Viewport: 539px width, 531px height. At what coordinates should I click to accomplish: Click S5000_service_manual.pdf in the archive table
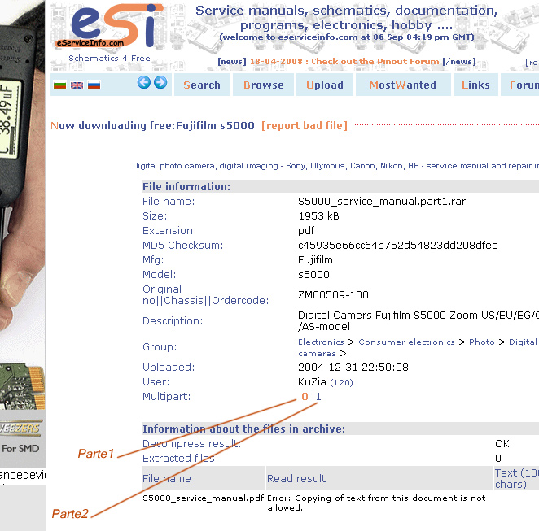point(204,498)
